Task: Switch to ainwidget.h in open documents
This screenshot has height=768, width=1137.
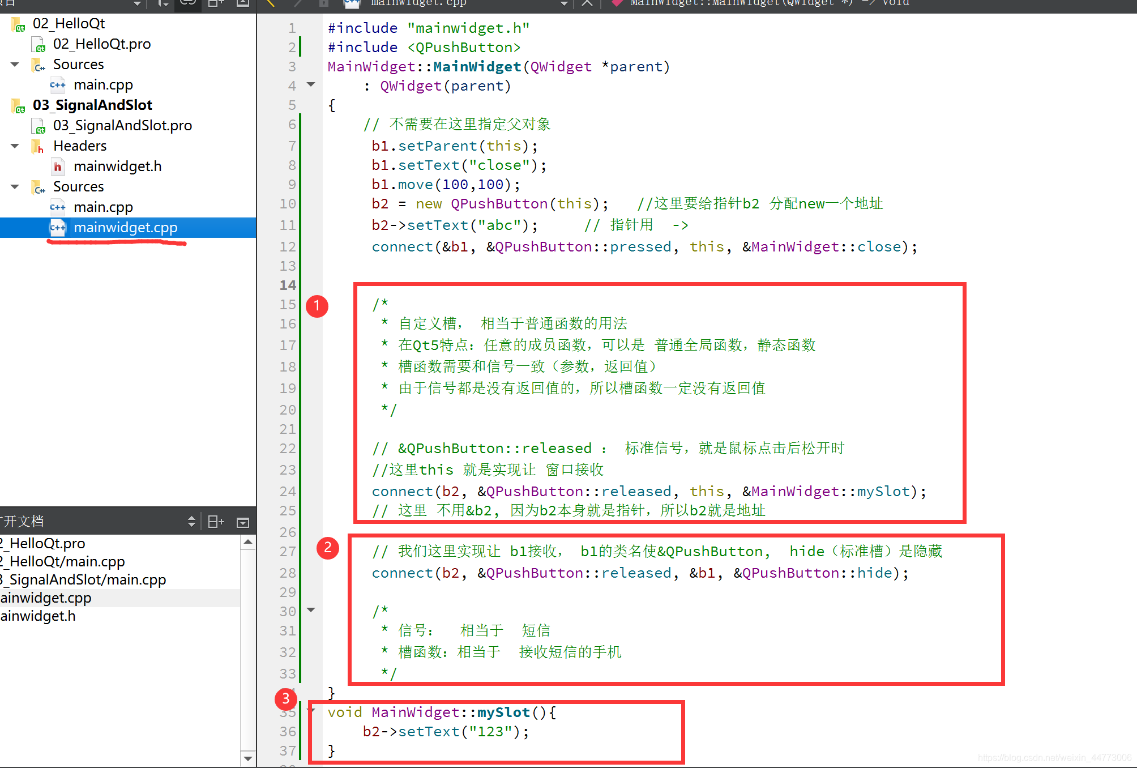Action: point(38,616)
